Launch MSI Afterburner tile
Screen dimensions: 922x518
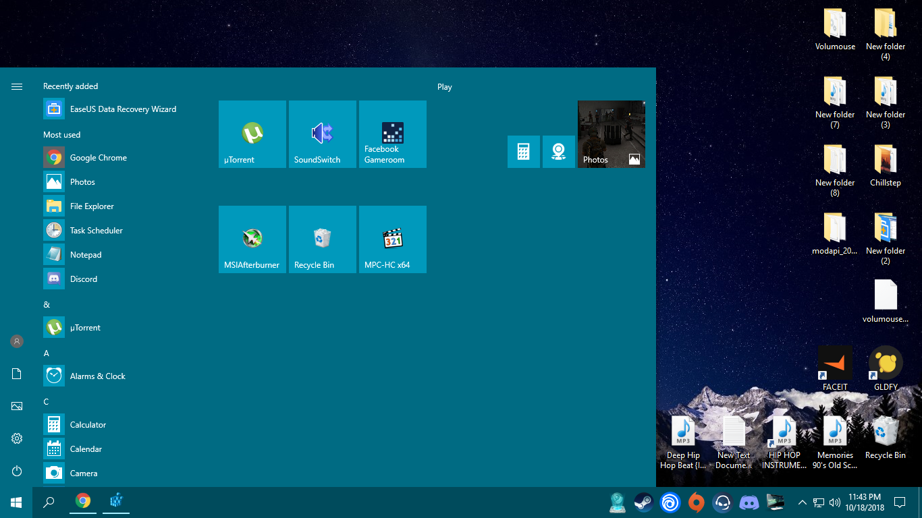point(252,239)
